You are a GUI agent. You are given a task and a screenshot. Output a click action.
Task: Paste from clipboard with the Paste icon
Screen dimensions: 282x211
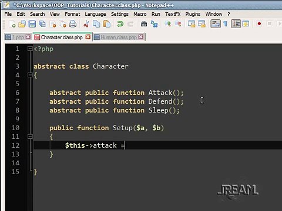(107, 24)
